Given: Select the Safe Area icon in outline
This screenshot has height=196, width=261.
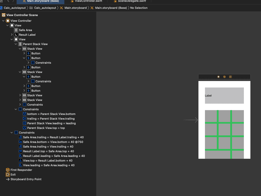Looking at the screenshot, I should (x=16, y=30).
